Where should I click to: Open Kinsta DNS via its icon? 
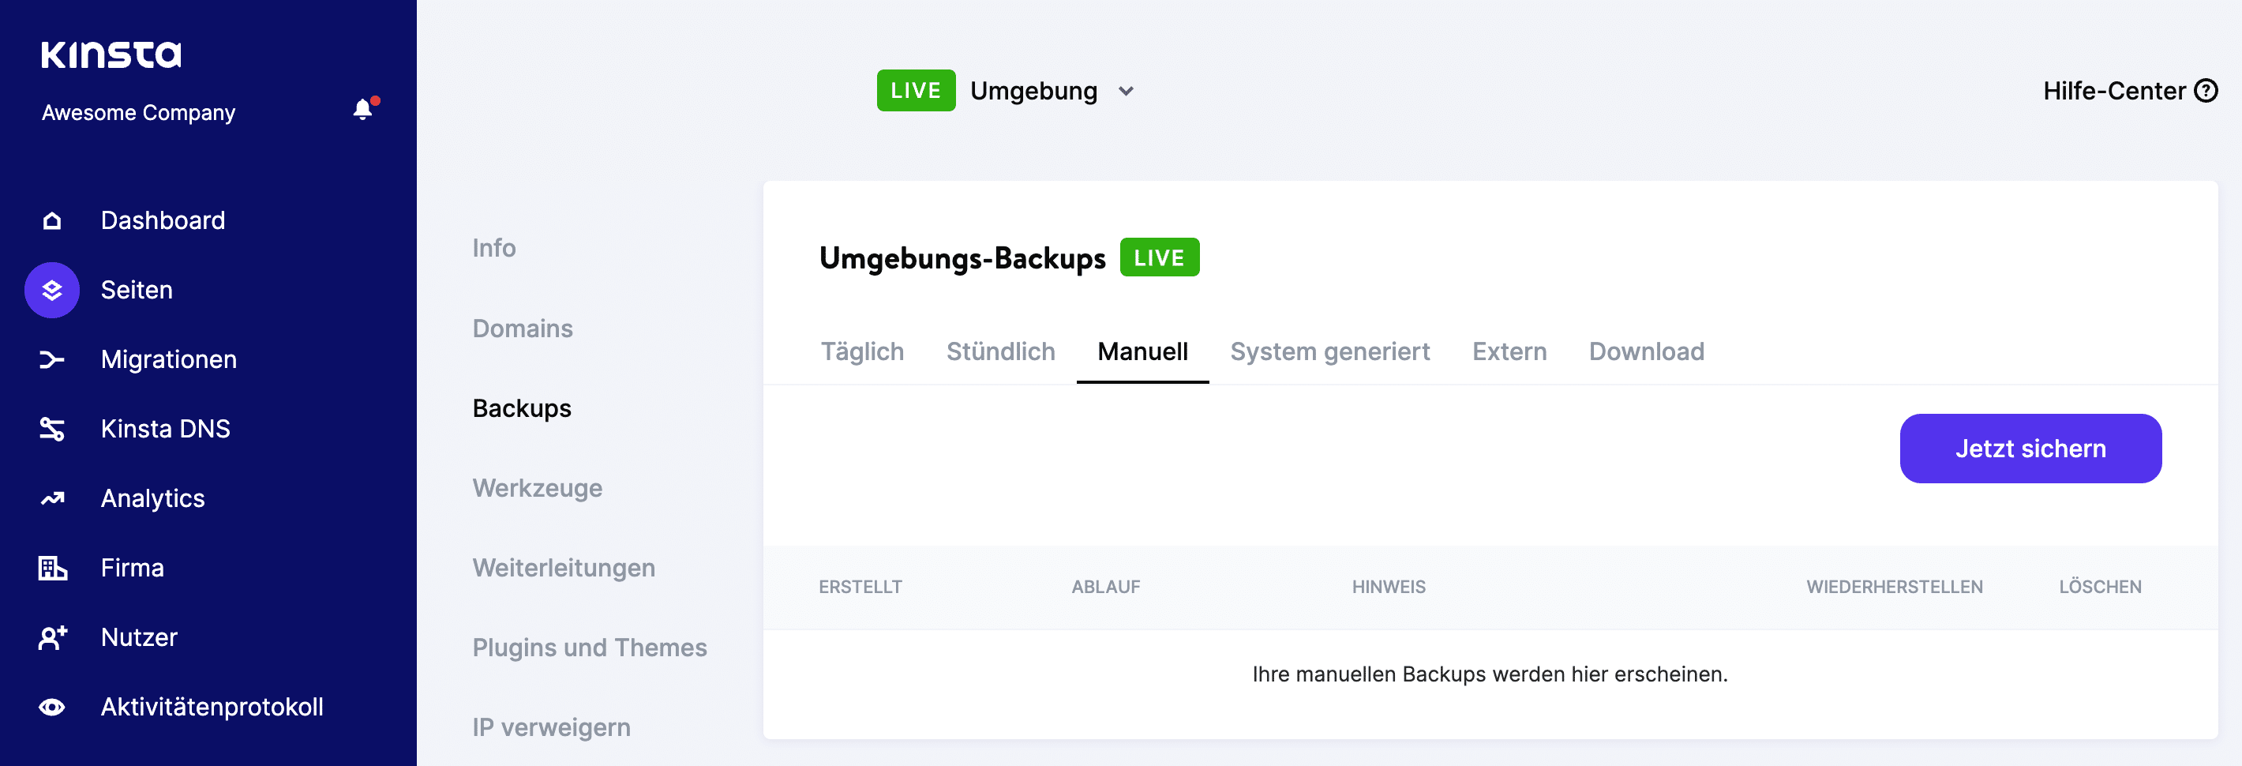coord(52,429)
